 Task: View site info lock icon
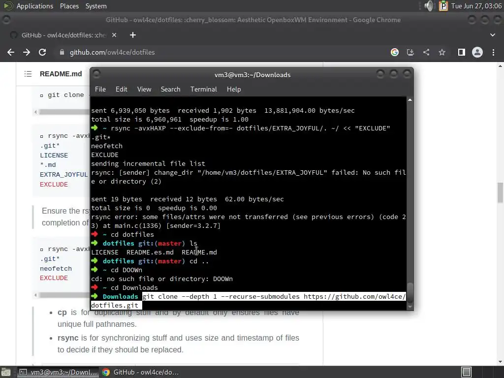(62, 52)
